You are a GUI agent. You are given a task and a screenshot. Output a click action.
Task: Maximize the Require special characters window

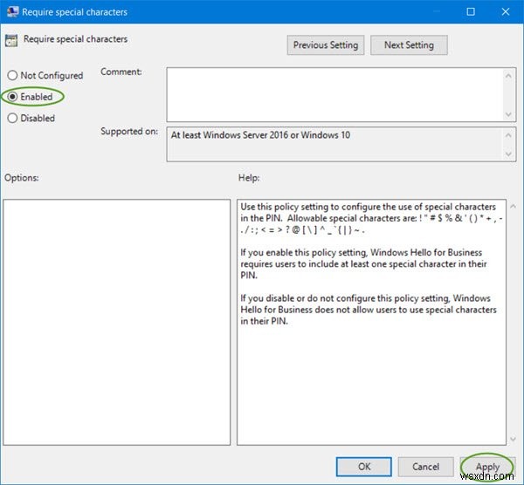(471, 11)
